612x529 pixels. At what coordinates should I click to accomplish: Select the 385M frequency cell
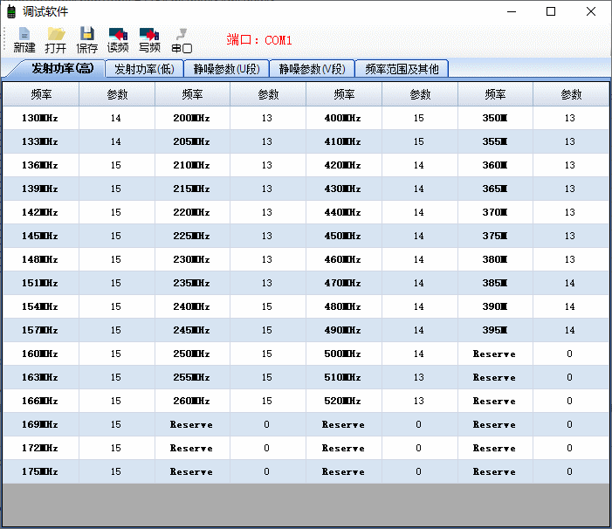tap(495, 283)
